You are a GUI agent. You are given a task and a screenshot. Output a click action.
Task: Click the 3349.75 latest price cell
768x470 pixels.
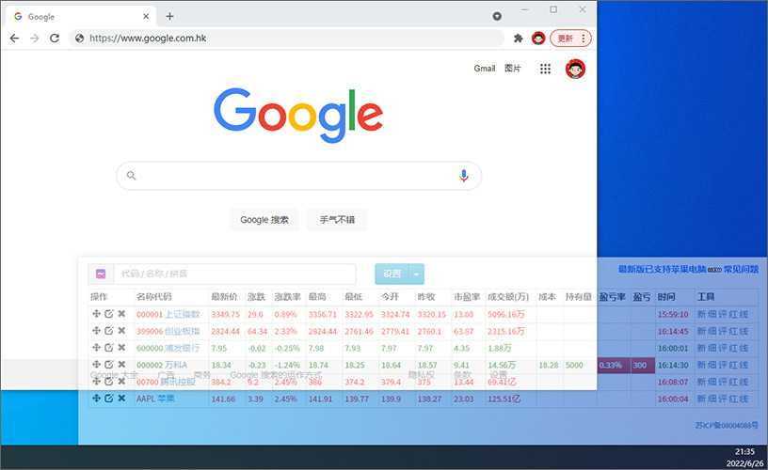coord(226,315)
